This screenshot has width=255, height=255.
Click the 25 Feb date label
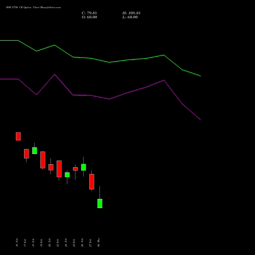point(74,242)
